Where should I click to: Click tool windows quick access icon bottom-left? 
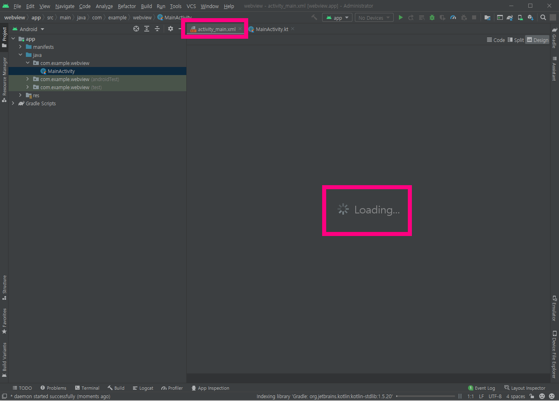coord(4,396)
